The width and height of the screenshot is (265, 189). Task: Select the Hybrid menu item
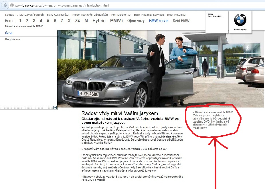pyautogui.click(x=99, y=21)
